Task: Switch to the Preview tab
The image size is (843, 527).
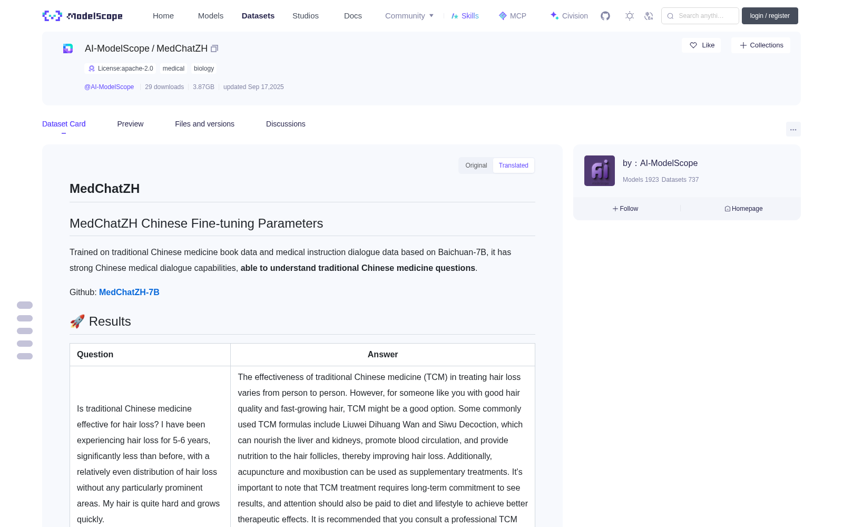Action: tap(130, 124)
